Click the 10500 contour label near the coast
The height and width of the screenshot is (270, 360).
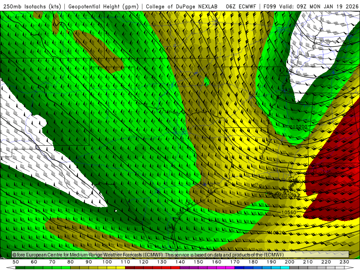(x=288, y=196)
